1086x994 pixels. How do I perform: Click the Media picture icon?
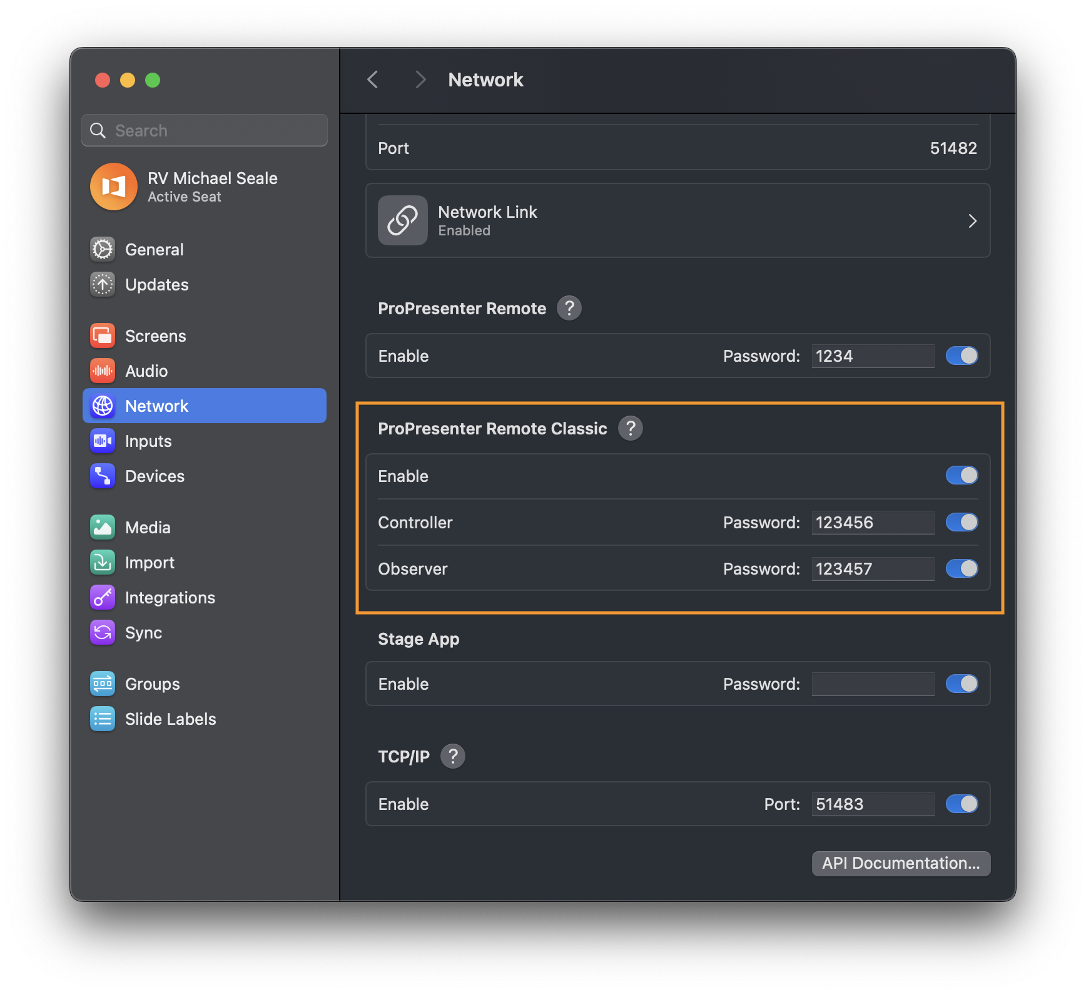[x=103, y=527]
